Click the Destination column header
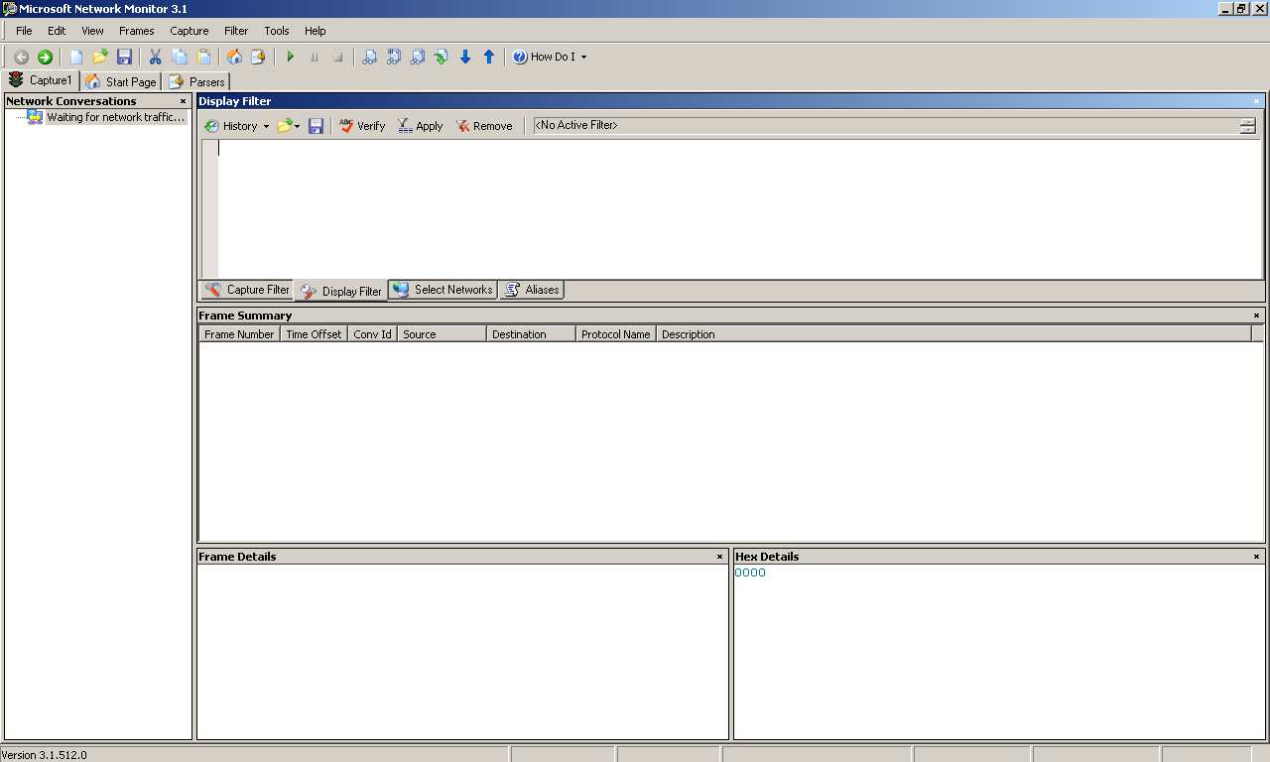The image size is (1270, 762). pyautogui.click(x=531, y=334)
